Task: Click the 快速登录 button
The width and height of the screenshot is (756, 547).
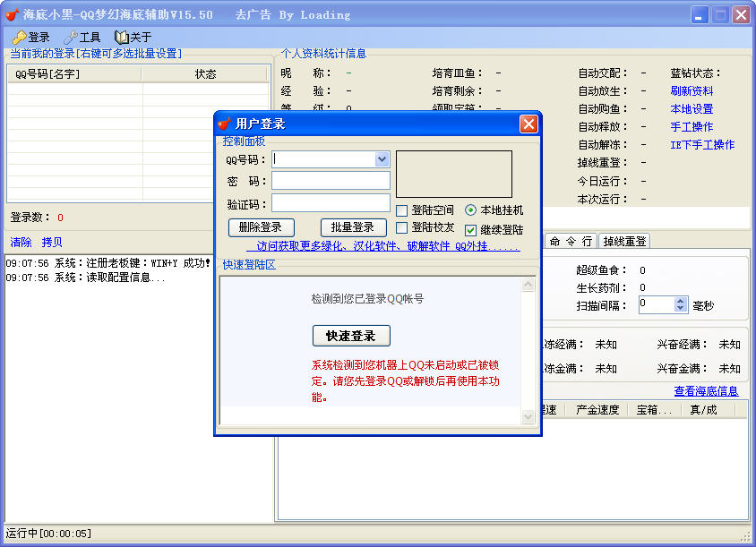Action: 351,336
